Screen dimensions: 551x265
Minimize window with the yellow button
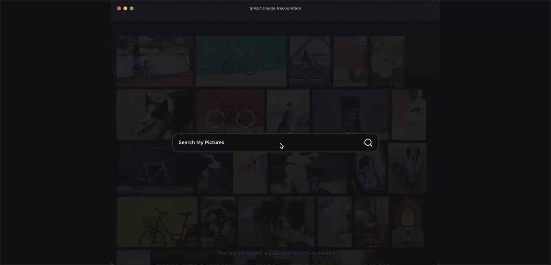tap(125, 8)
